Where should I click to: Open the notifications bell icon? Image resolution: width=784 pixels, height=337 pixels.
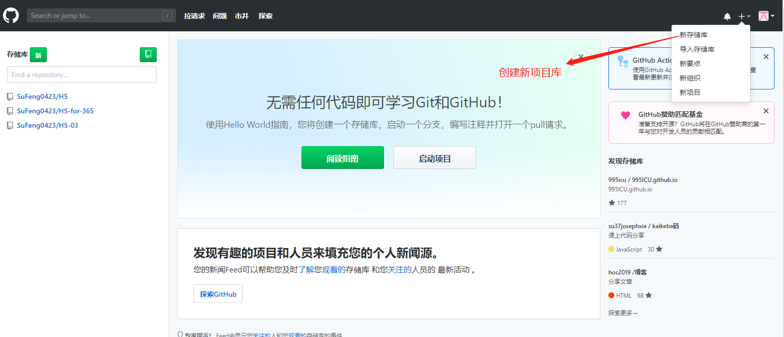click(x=727, y=16)
